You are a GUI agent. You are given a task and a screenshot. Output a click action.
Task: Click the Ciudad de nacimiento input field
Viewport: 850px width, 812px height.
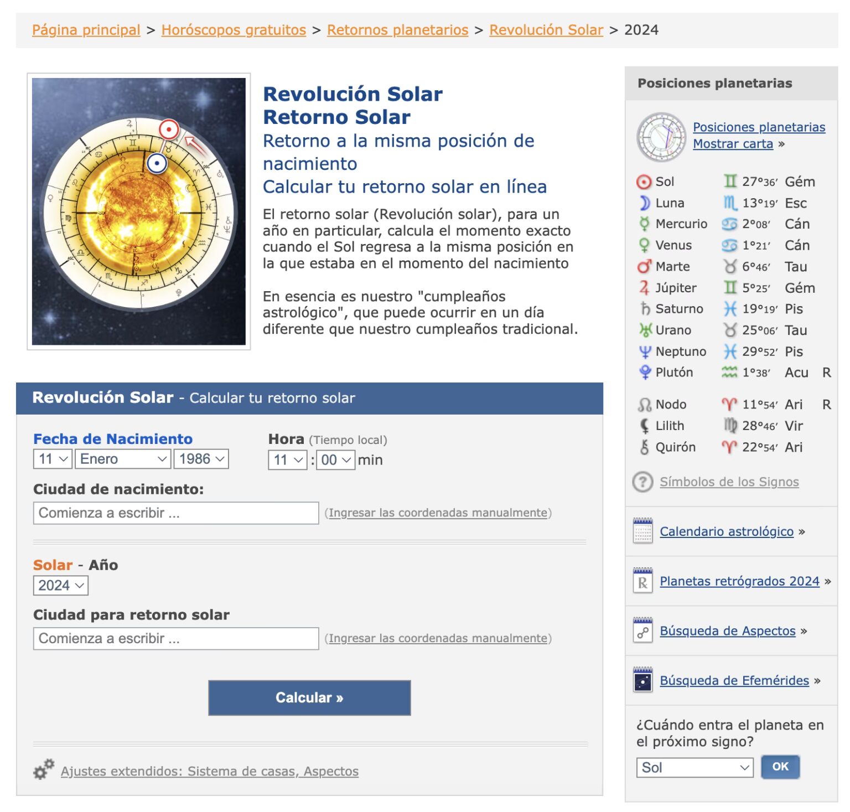176,513
